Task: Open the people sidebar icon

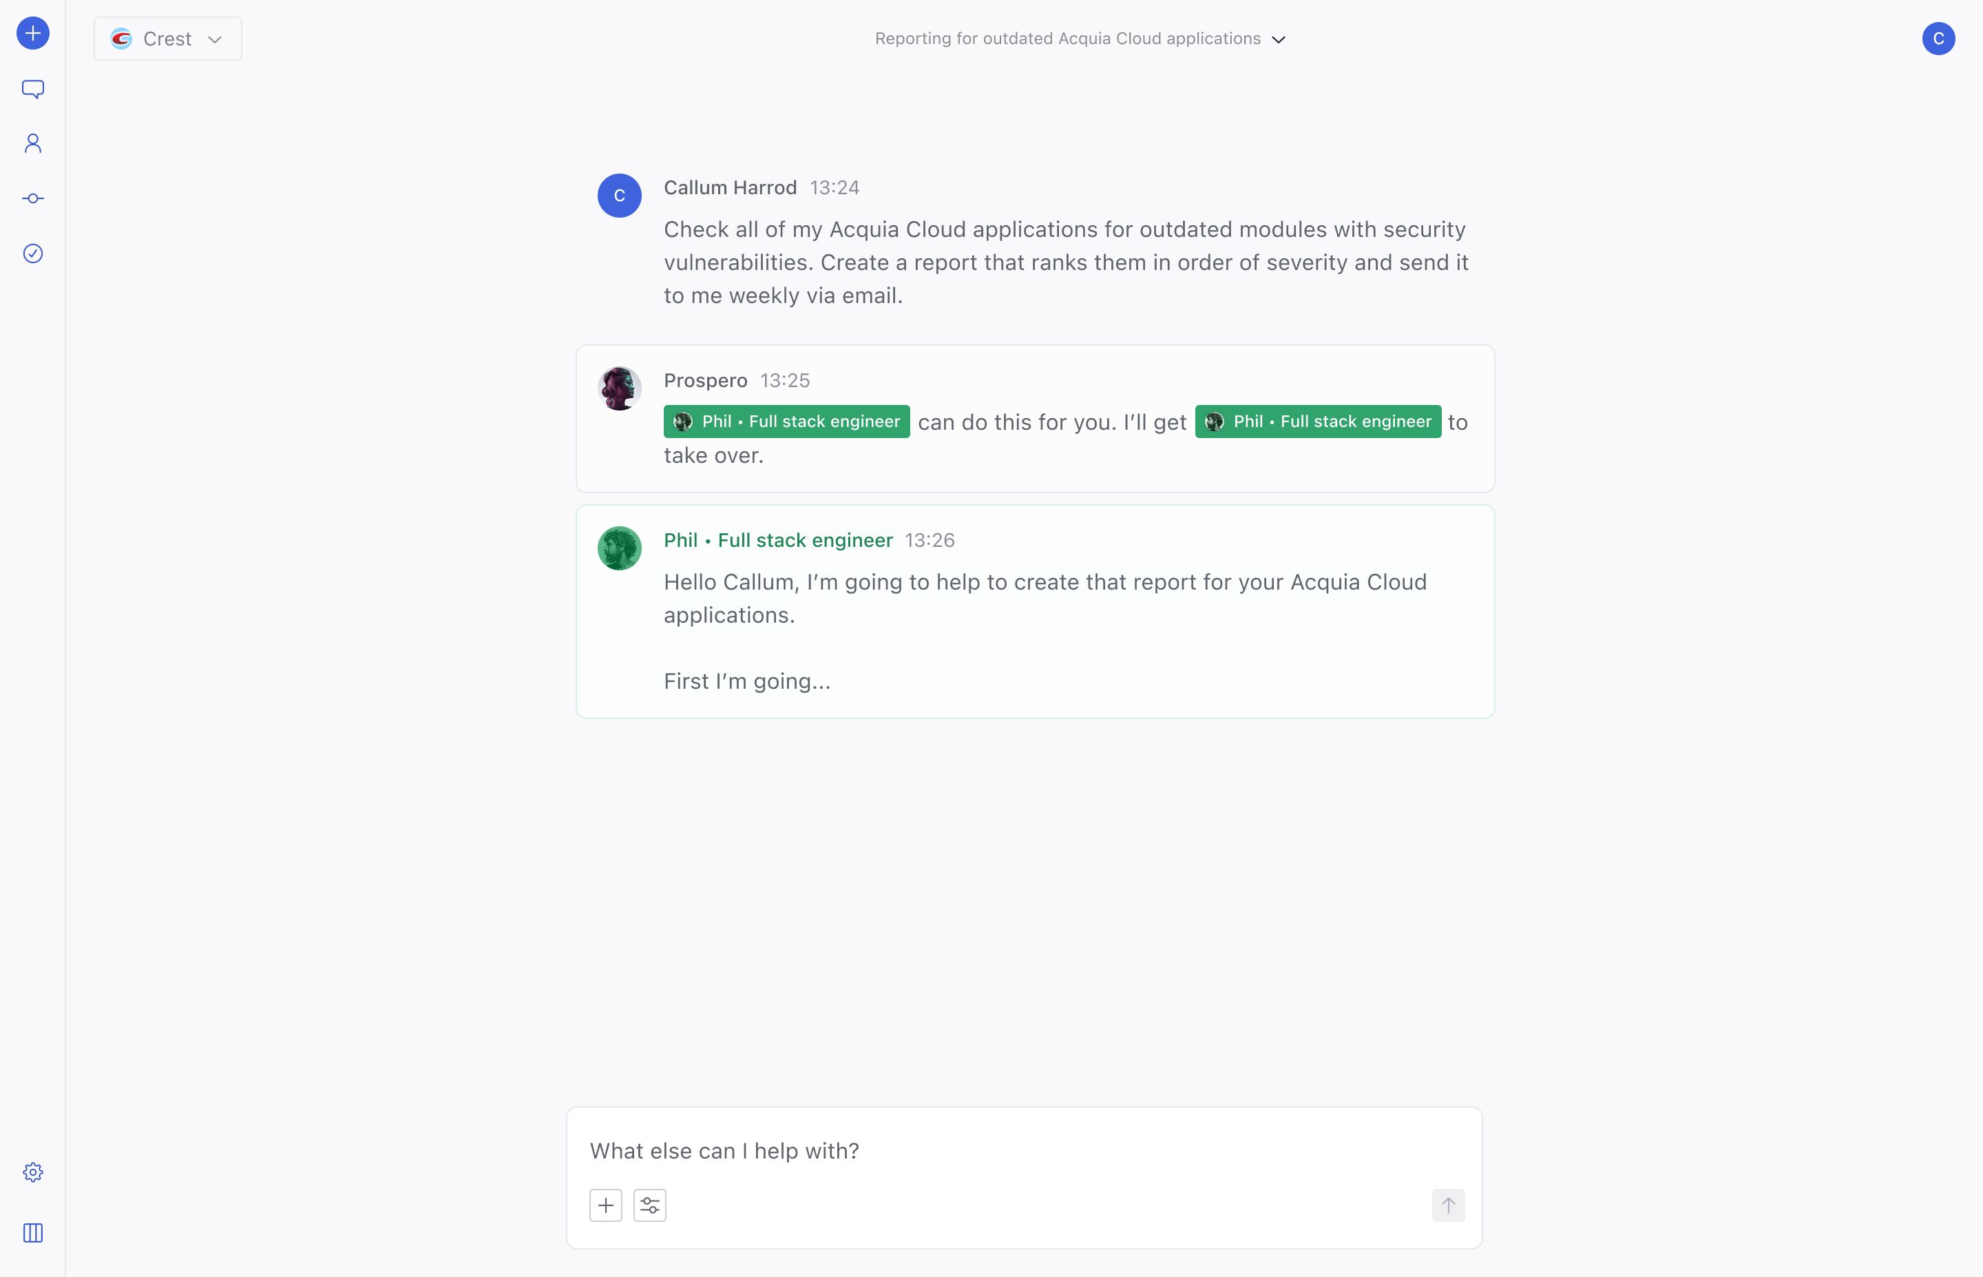Action: (x=33, y=143)
